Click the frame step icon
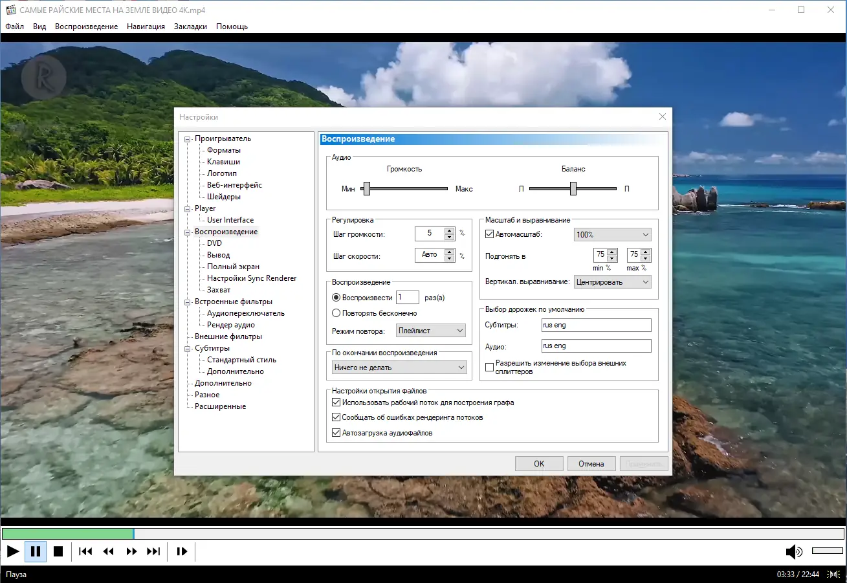 pyautogui.click(x=181, y=551)
